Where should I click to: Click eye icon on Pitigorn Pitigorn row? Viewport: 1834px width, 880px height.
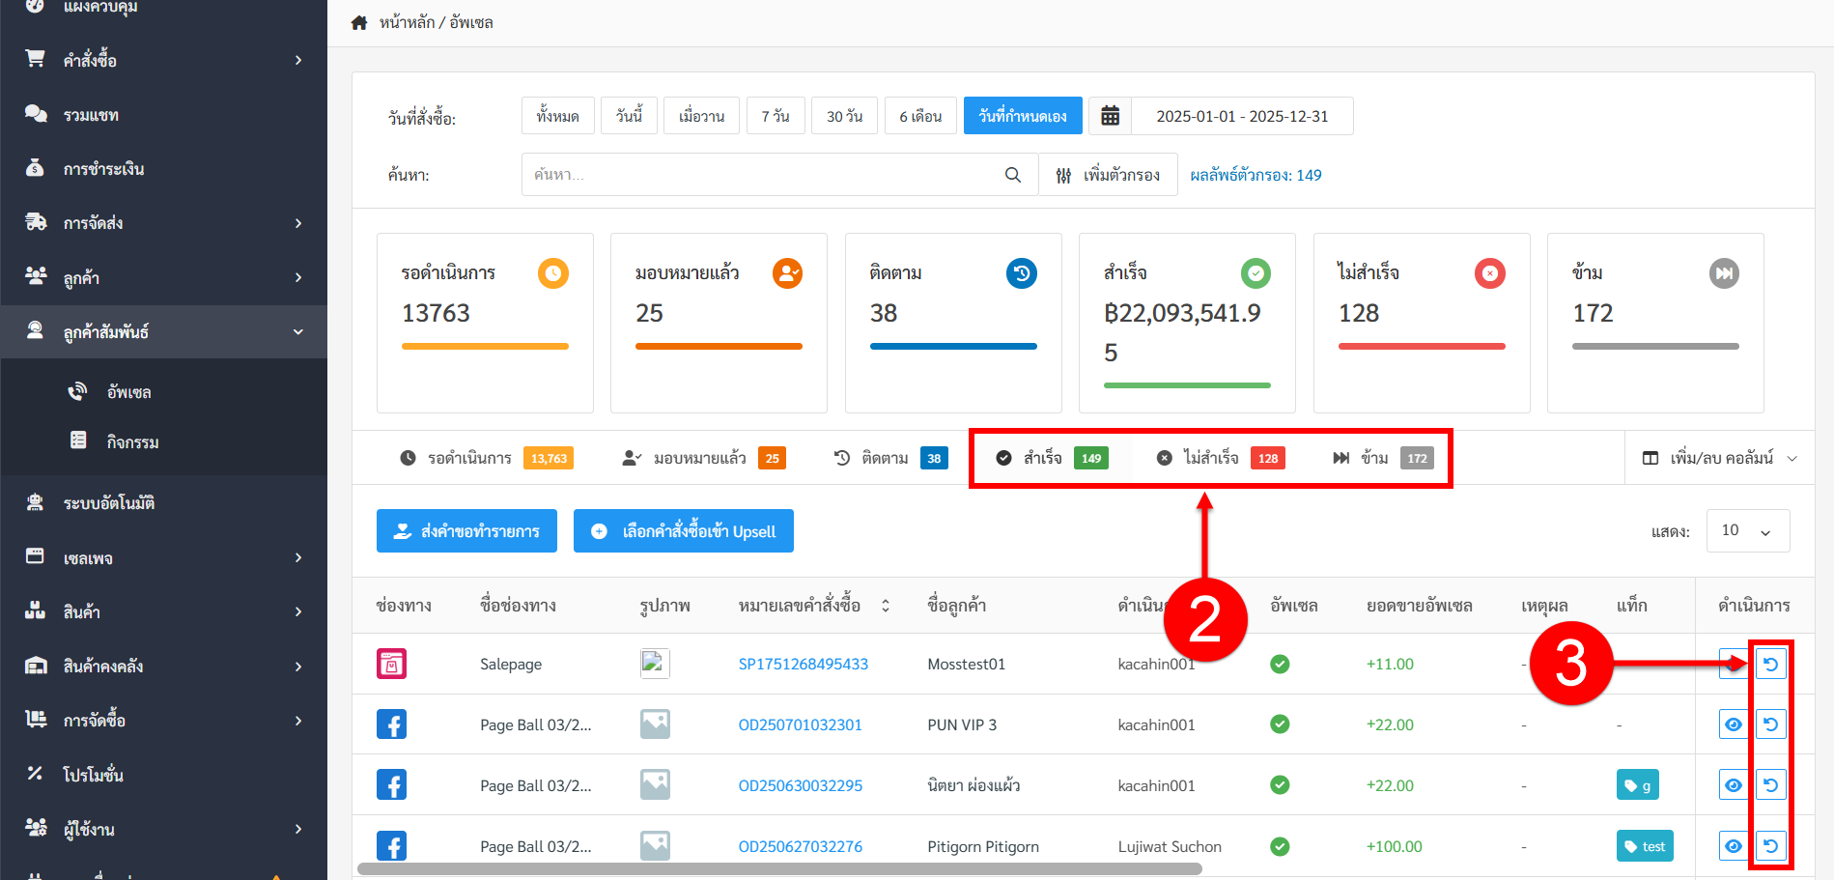tap(1733, 846)
